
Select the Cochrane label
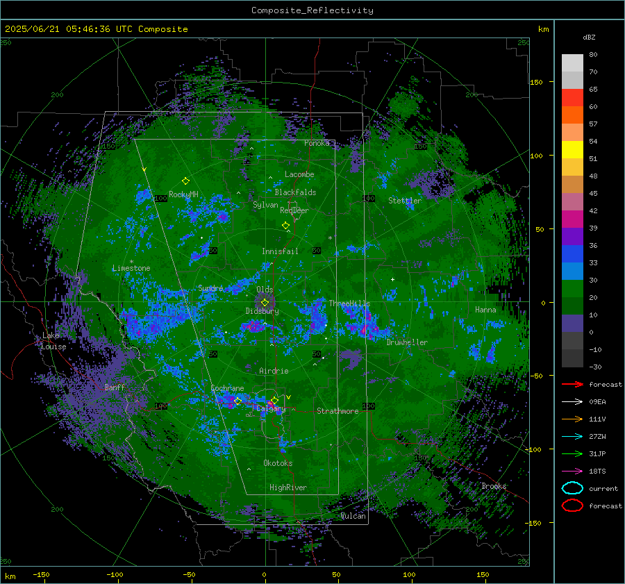227,388
